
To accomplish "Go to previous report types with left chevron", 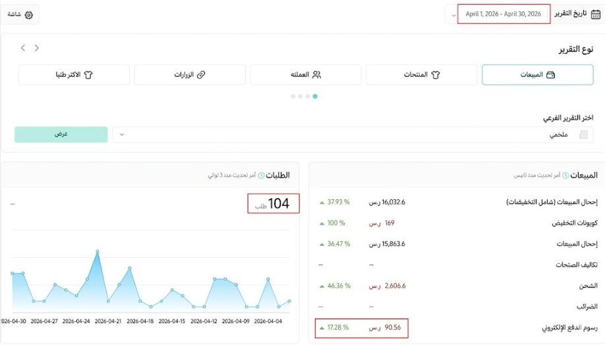I will coord(23,48).
